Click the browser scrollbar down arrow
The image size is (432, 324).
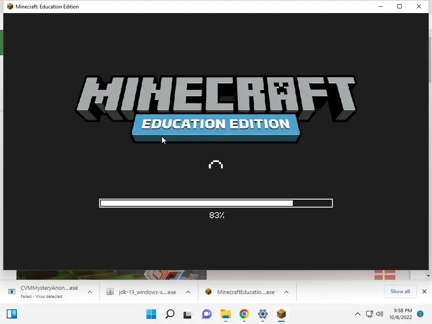428,276
